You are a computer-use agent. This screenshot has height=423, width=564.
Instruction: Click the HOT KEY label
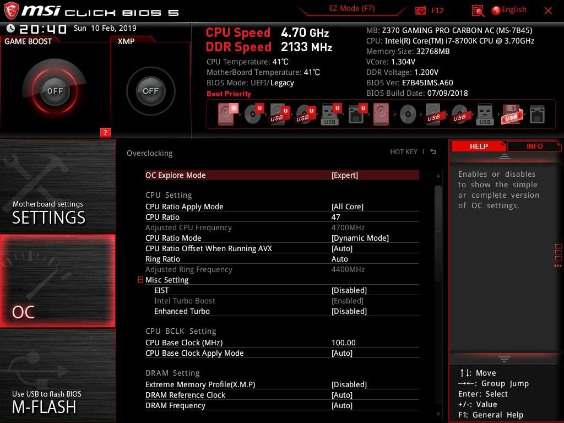pyautogui.click(x=404, y=152)
